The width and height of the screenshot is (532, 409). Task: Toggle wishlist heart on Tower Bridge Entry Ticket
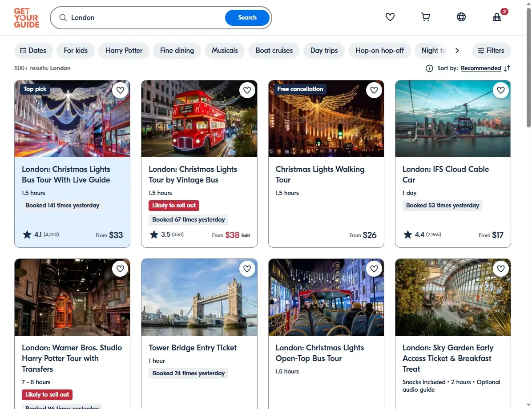click(247, 269)
